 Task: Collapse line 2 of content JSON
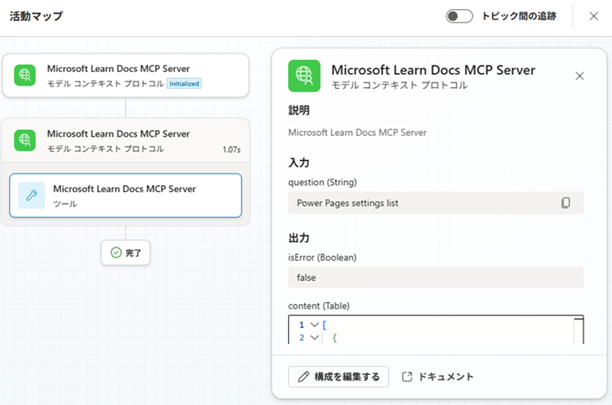pyautogui.click(x=315, y=338)
